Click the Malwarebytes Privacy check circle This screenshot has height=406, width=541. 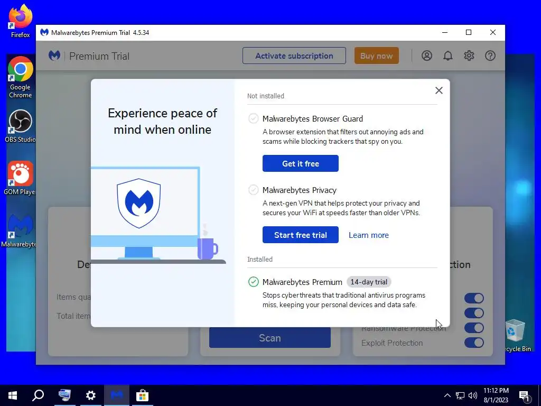(253, 190)
